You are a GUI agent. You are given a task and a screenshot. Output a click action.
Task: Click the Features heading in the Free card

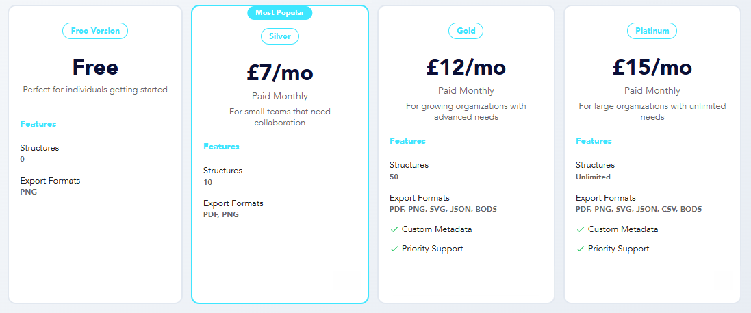(x=38, y=124)
